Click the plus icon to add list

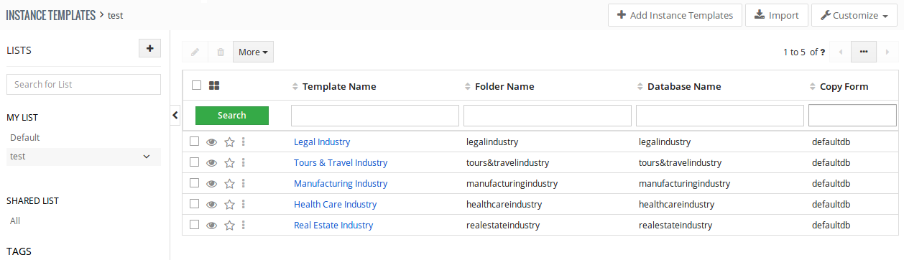pyautogui.click(x=149, y=49)
